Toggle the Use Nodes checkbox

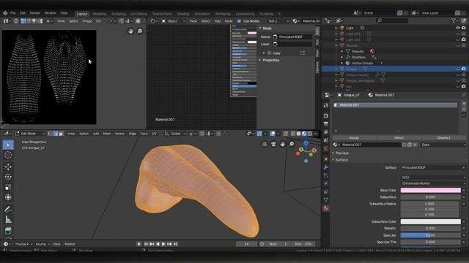click(x=239, y=21)
